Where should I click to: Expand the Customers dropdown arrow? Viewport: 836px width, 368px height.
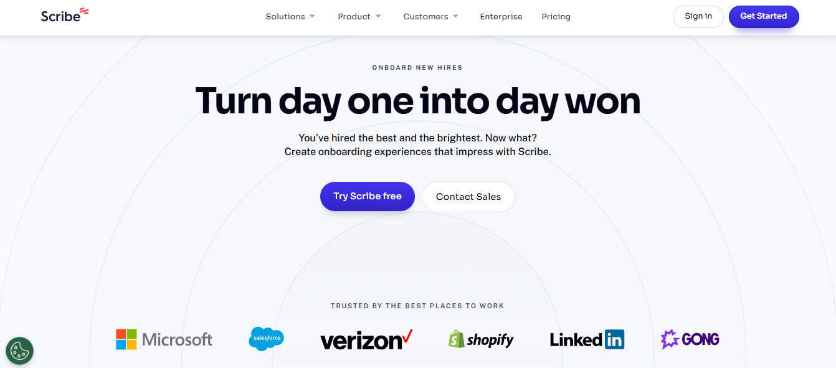point(455,16)
